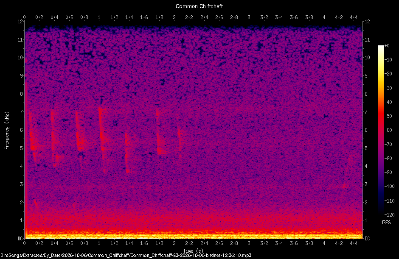This screenshot has width=399, height=259.
Task: Click "1•8" on the top time axis
Action: [x=159, y=17]
